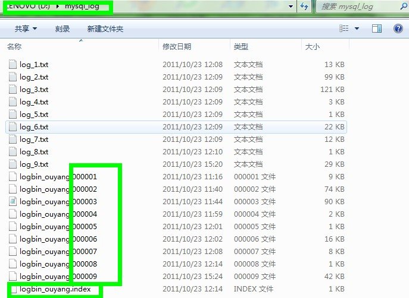Select file name logbin_ouyang.000008
The width and height of the screenshot is (409, 298).
(58, 264)
